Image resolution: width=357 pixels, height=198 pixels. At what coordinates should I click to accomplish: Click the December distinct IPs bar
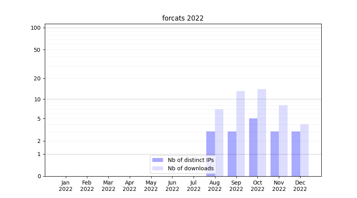(296, 154)
